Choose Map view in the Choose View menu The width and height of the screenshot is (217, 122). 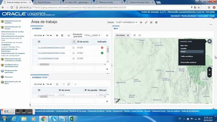(184, 45)
